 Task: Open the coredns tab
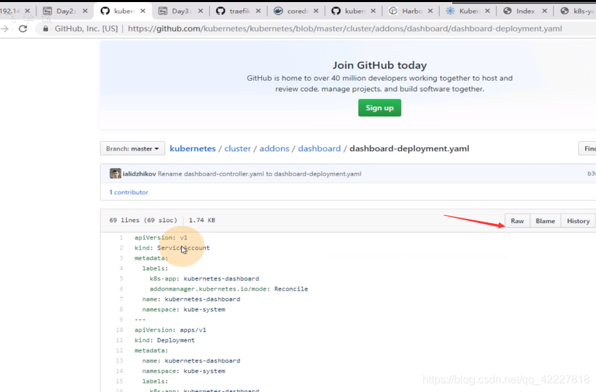point(296,11)
